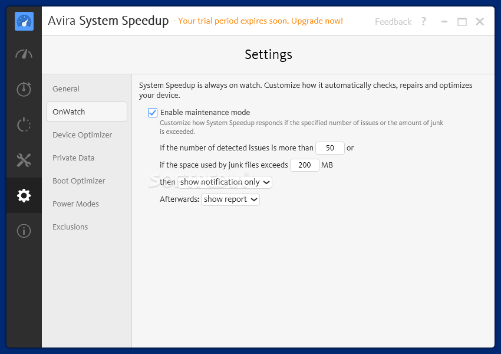This screenshot has width=501, height=354.
Task: Switch to the General settings tab
Action: point(66,88)
